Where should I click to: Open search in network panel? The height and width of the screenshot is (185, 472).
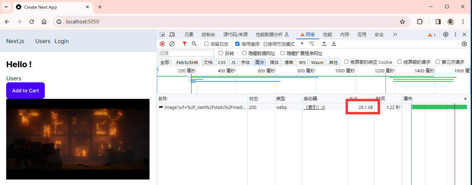tap(194, 44)
